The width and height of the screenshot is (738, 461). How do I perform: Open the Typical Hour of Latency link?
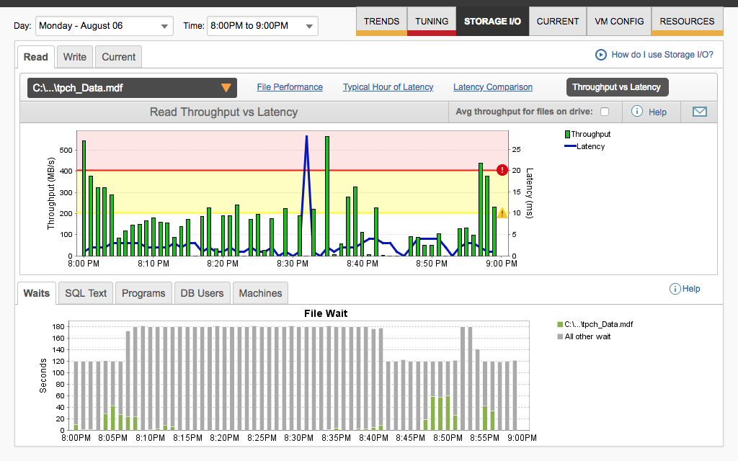click(x=388, y=87)
